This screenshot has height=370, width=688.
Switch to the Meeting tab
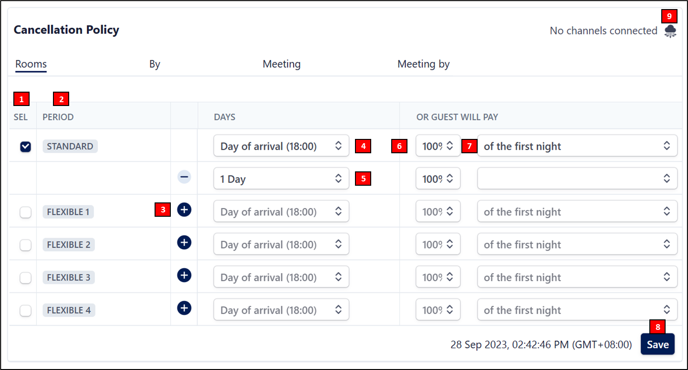pos(281,64)
